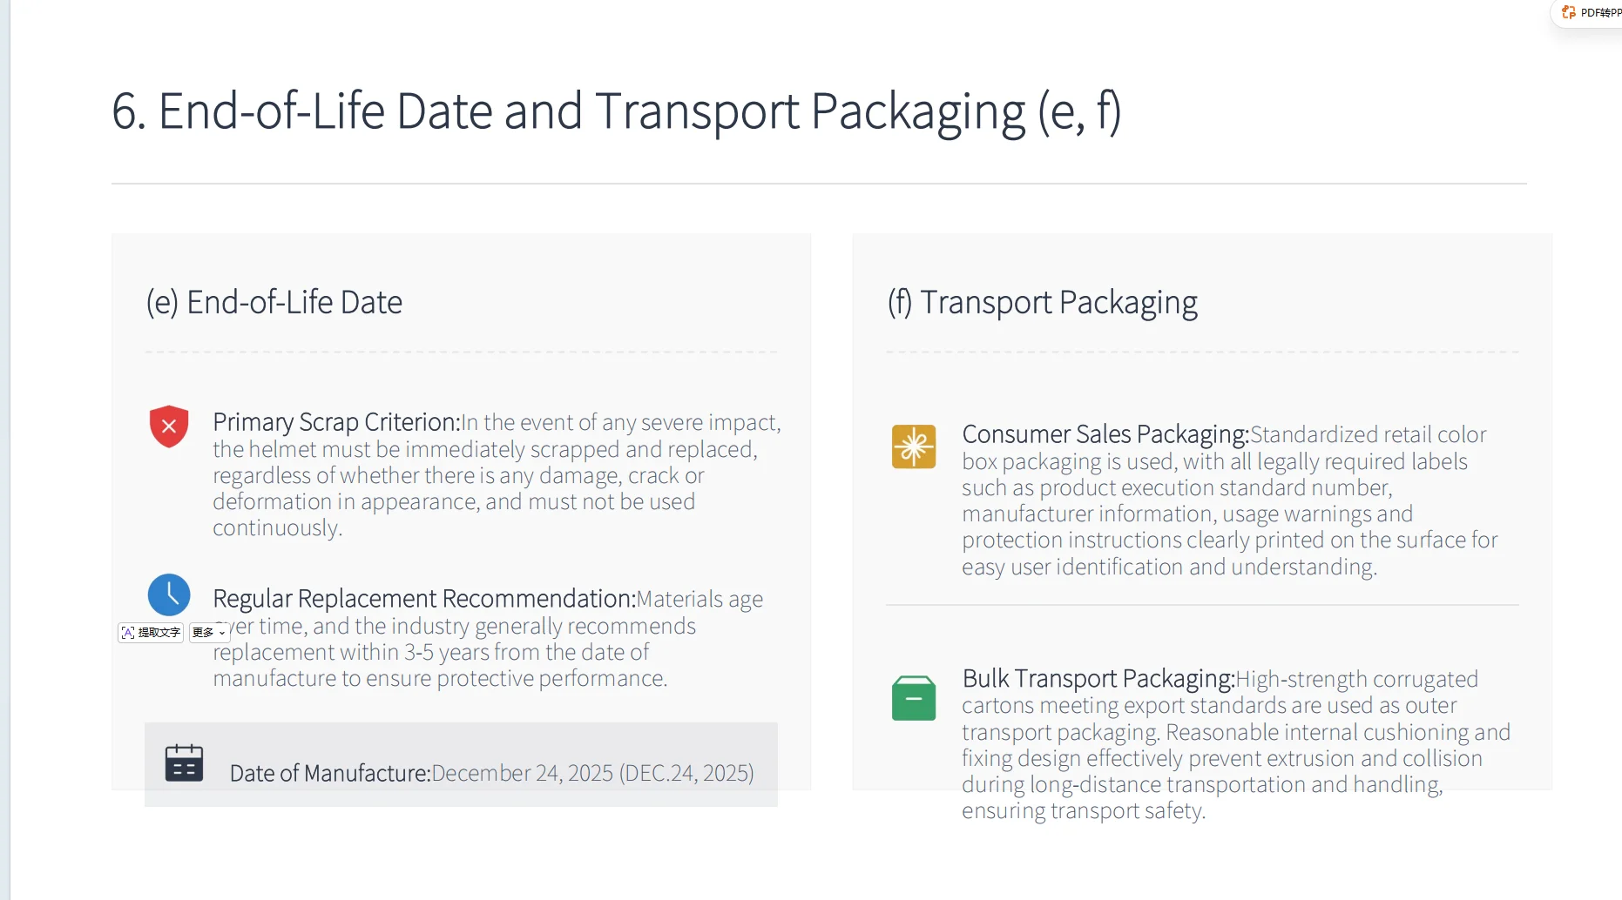Click the Date of Manufacture highlighted box

pyautogui.click(x=461, y=764)
